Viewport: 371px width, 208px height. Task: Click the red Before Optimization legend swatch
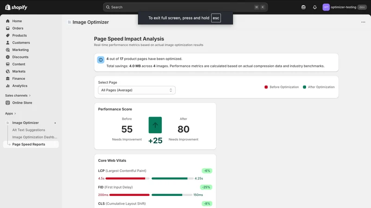[x=266, y=87]
